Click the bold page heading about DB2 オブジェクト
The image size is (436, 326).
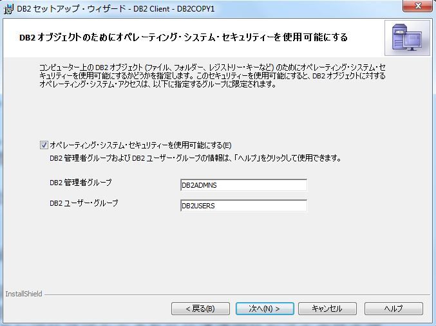coord(184,37)
